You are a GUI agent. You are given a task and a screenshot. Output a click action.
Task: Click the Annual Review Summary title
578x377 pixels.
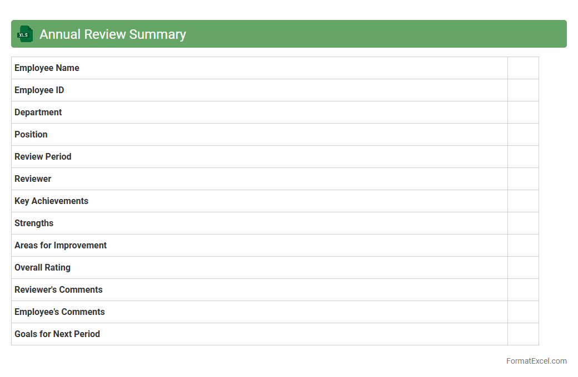click(112, 34)
